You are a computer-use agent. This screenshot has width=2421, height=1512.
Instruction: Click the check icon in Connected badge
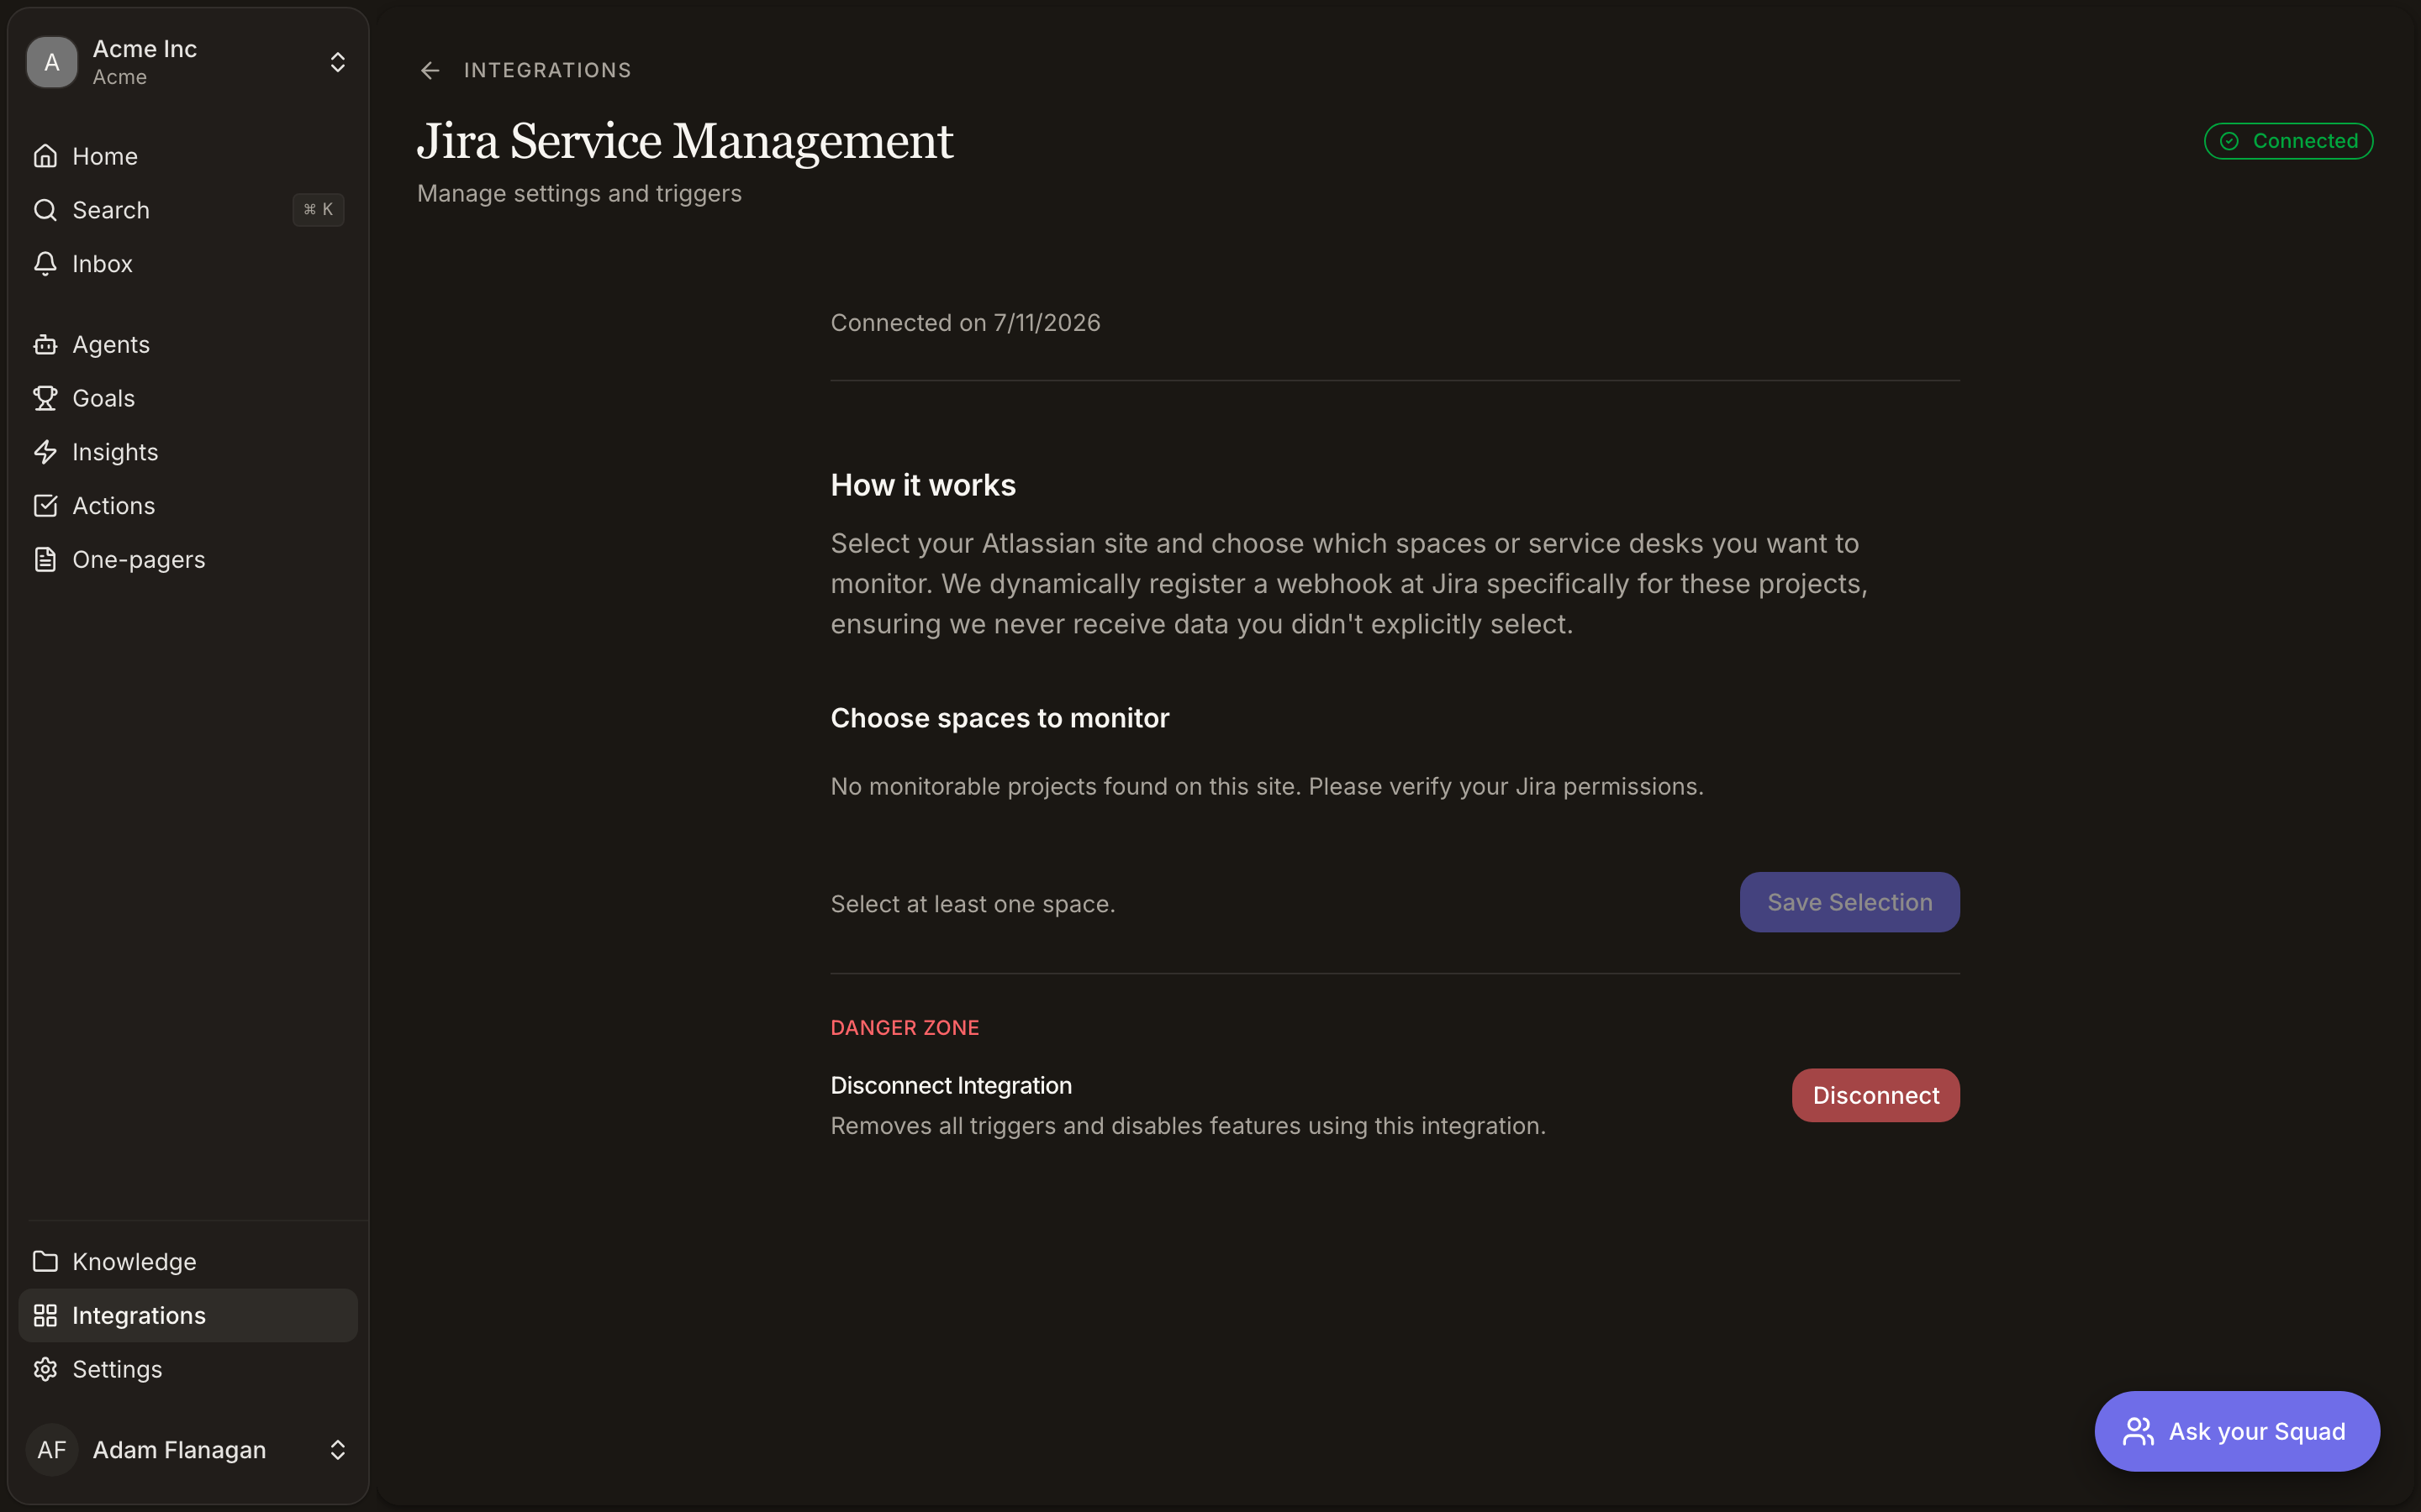tap(2229, 141)
